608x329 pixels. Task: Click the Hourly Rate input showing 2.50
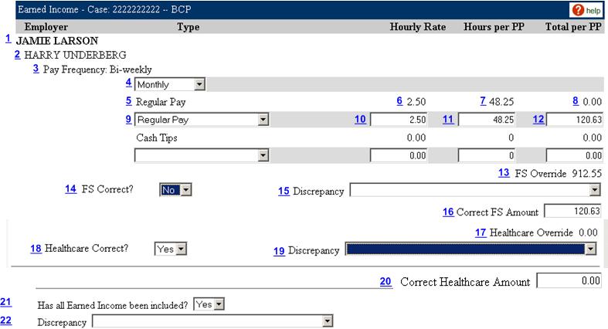click(400, 120)
